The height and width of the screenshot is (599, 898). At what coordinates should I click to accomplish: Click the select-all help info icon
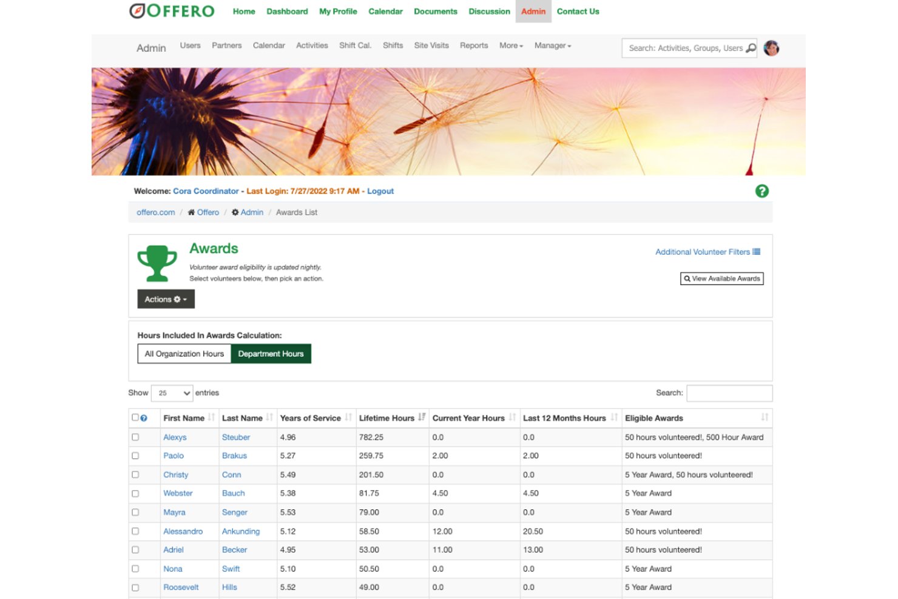pyautogui.click(x=144, y=418)
